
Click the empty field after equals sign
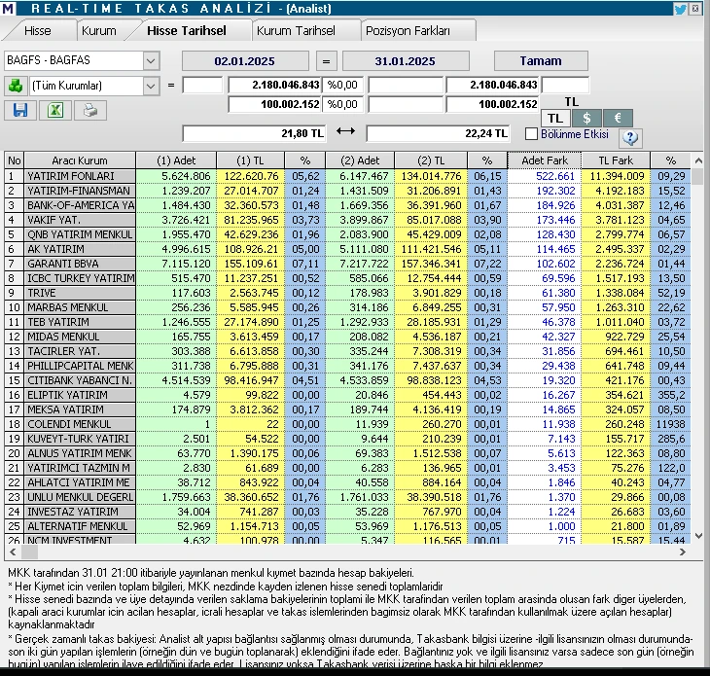202,86
